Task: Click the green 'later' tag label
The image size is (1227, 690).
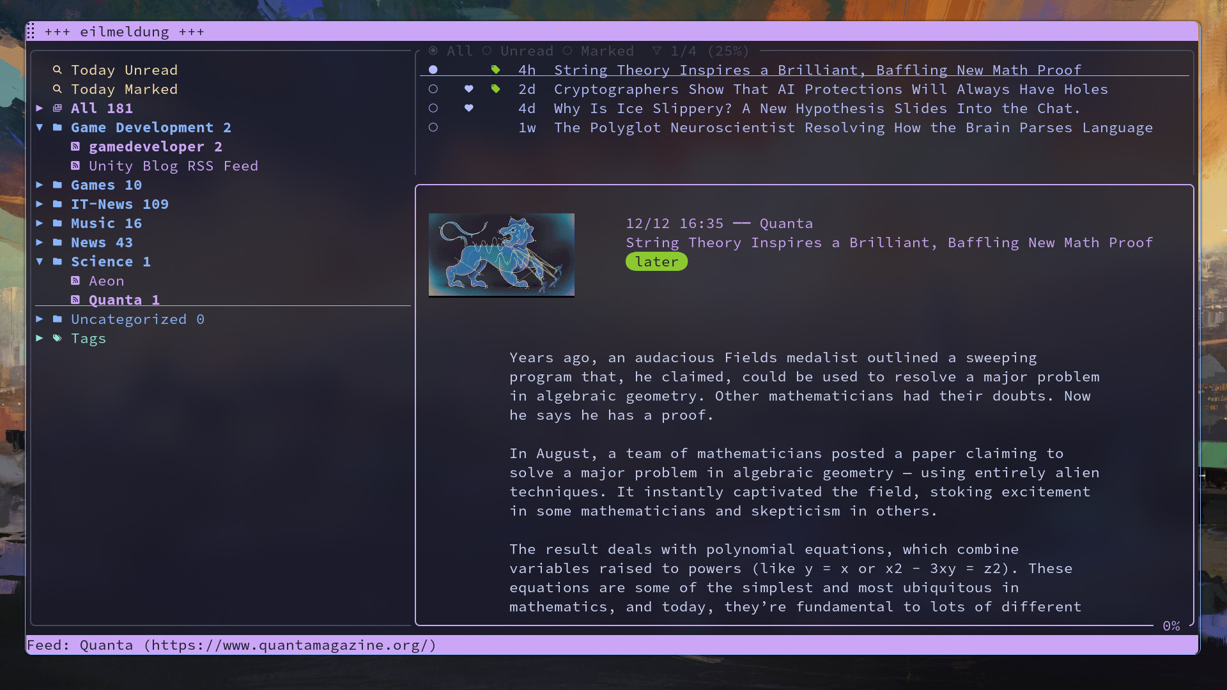Action: point(656,261)
